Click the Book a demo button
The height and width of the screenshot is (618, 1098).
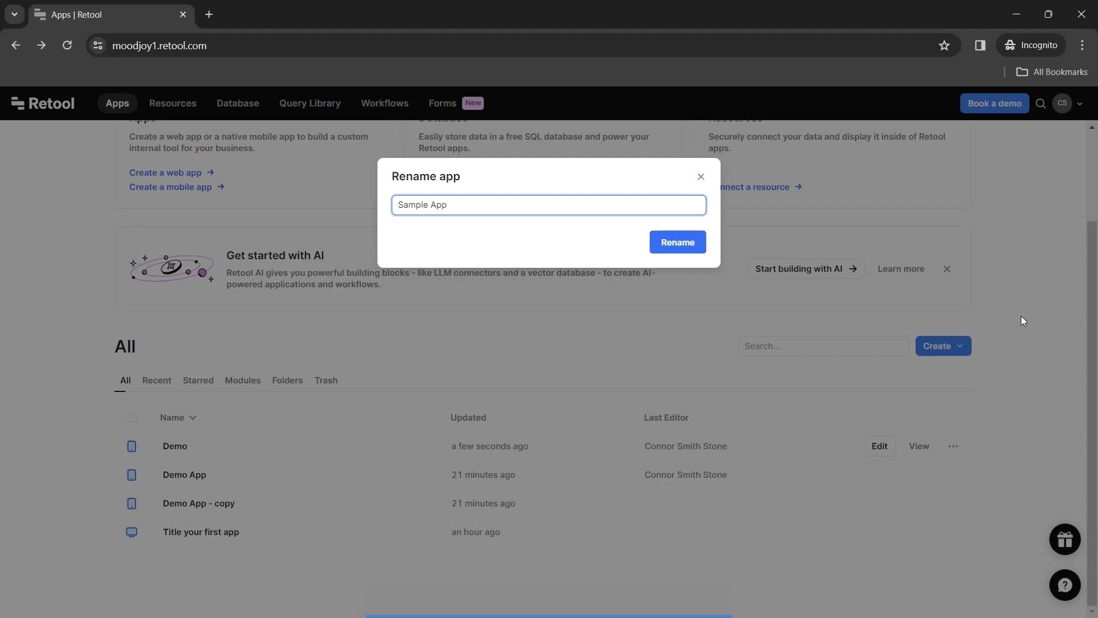(994, 104)
